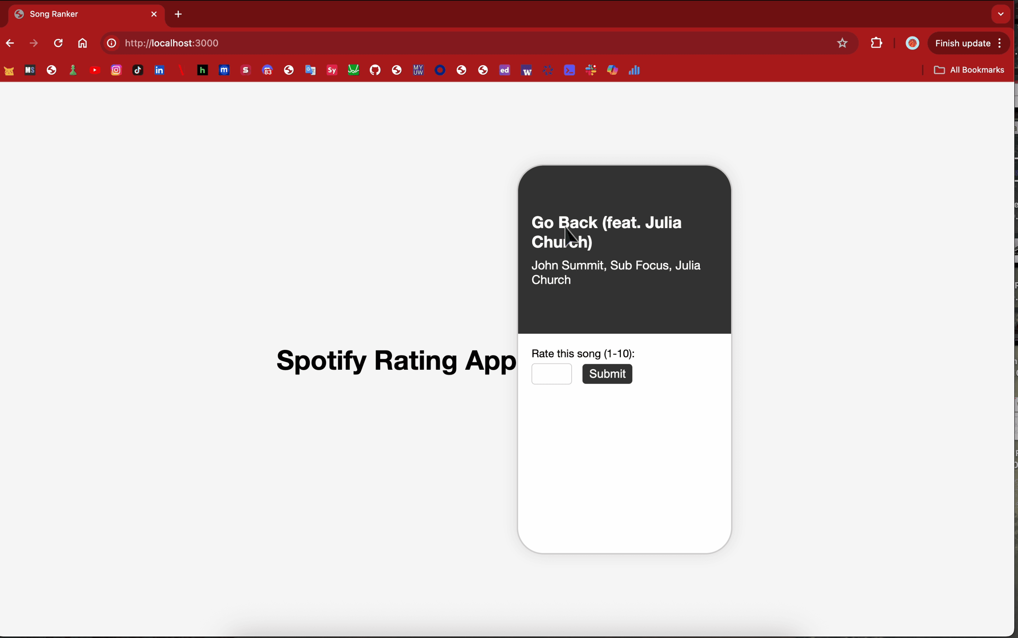This screenshot has width=1018, height=638.
Task: Open the TikTok bookmark
Action: point(138,71)
